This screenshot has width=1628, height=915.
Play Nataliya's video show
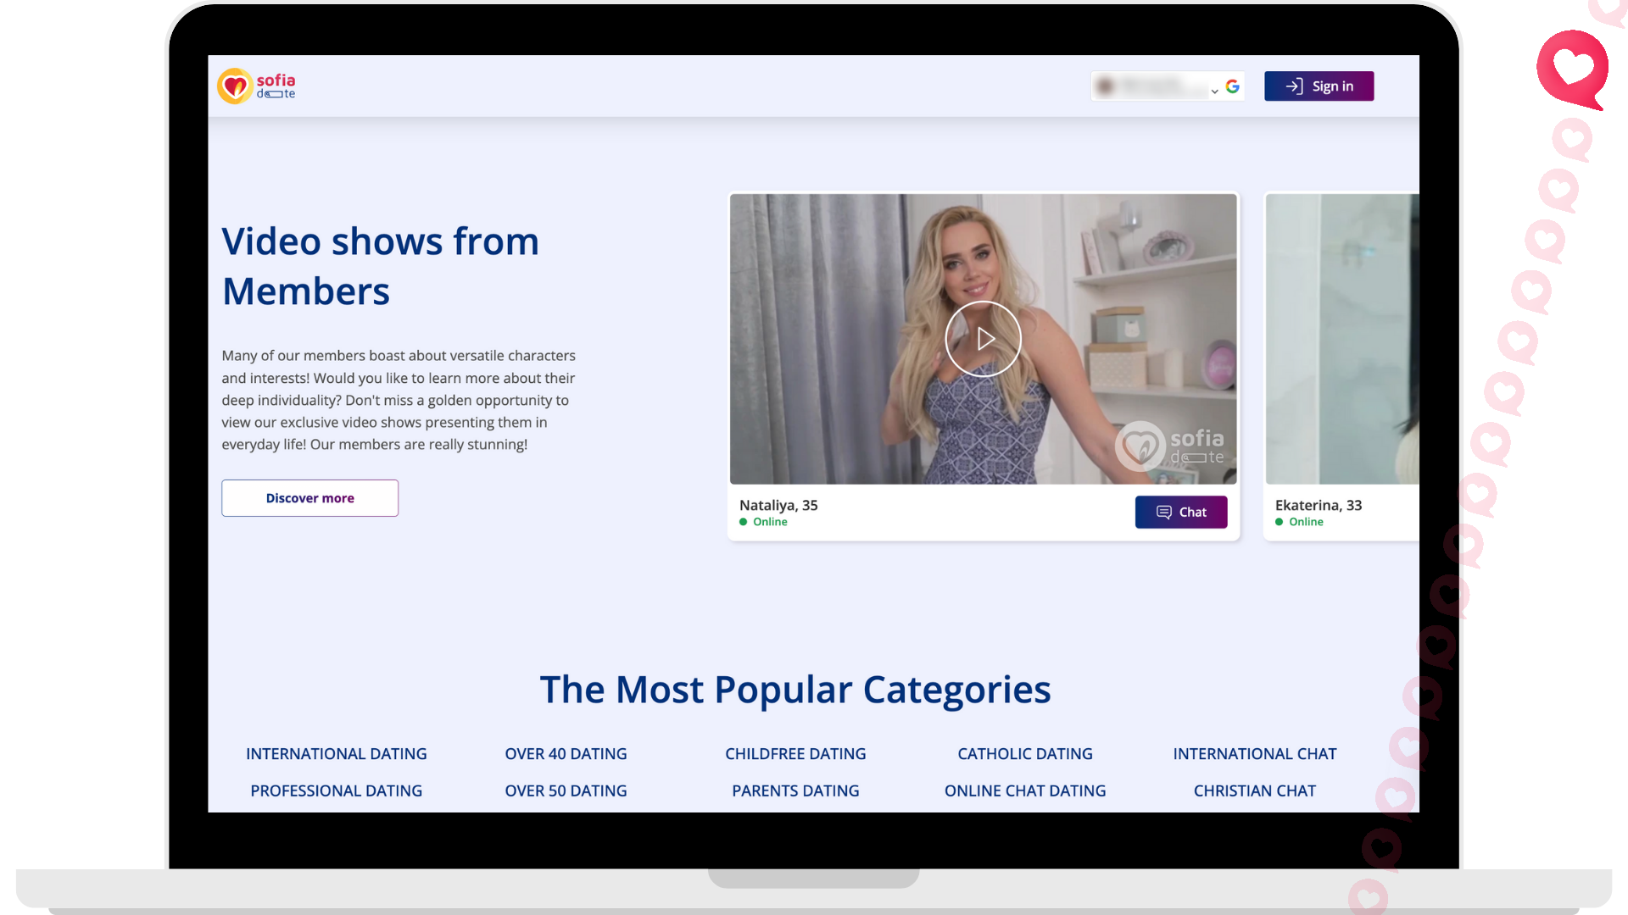tap(983, 338)
